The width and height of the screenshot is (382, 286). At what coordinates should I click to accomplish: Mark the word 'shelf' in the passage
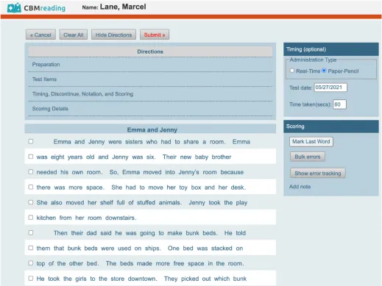point(107,203)
